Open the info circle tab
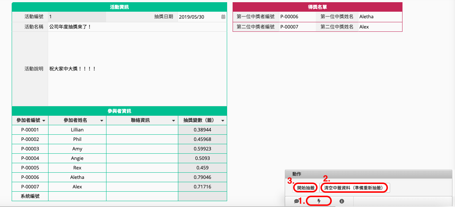The width and height of the screenshot is (455, 207). point(342,201)
